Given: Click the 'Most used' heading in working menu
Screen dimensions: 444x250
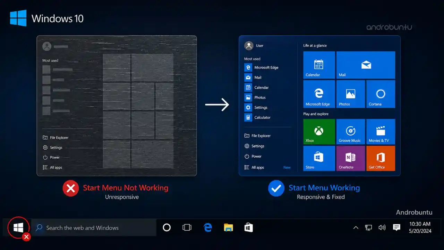Looking at the screenshot, I should click(x=252, y=59).
